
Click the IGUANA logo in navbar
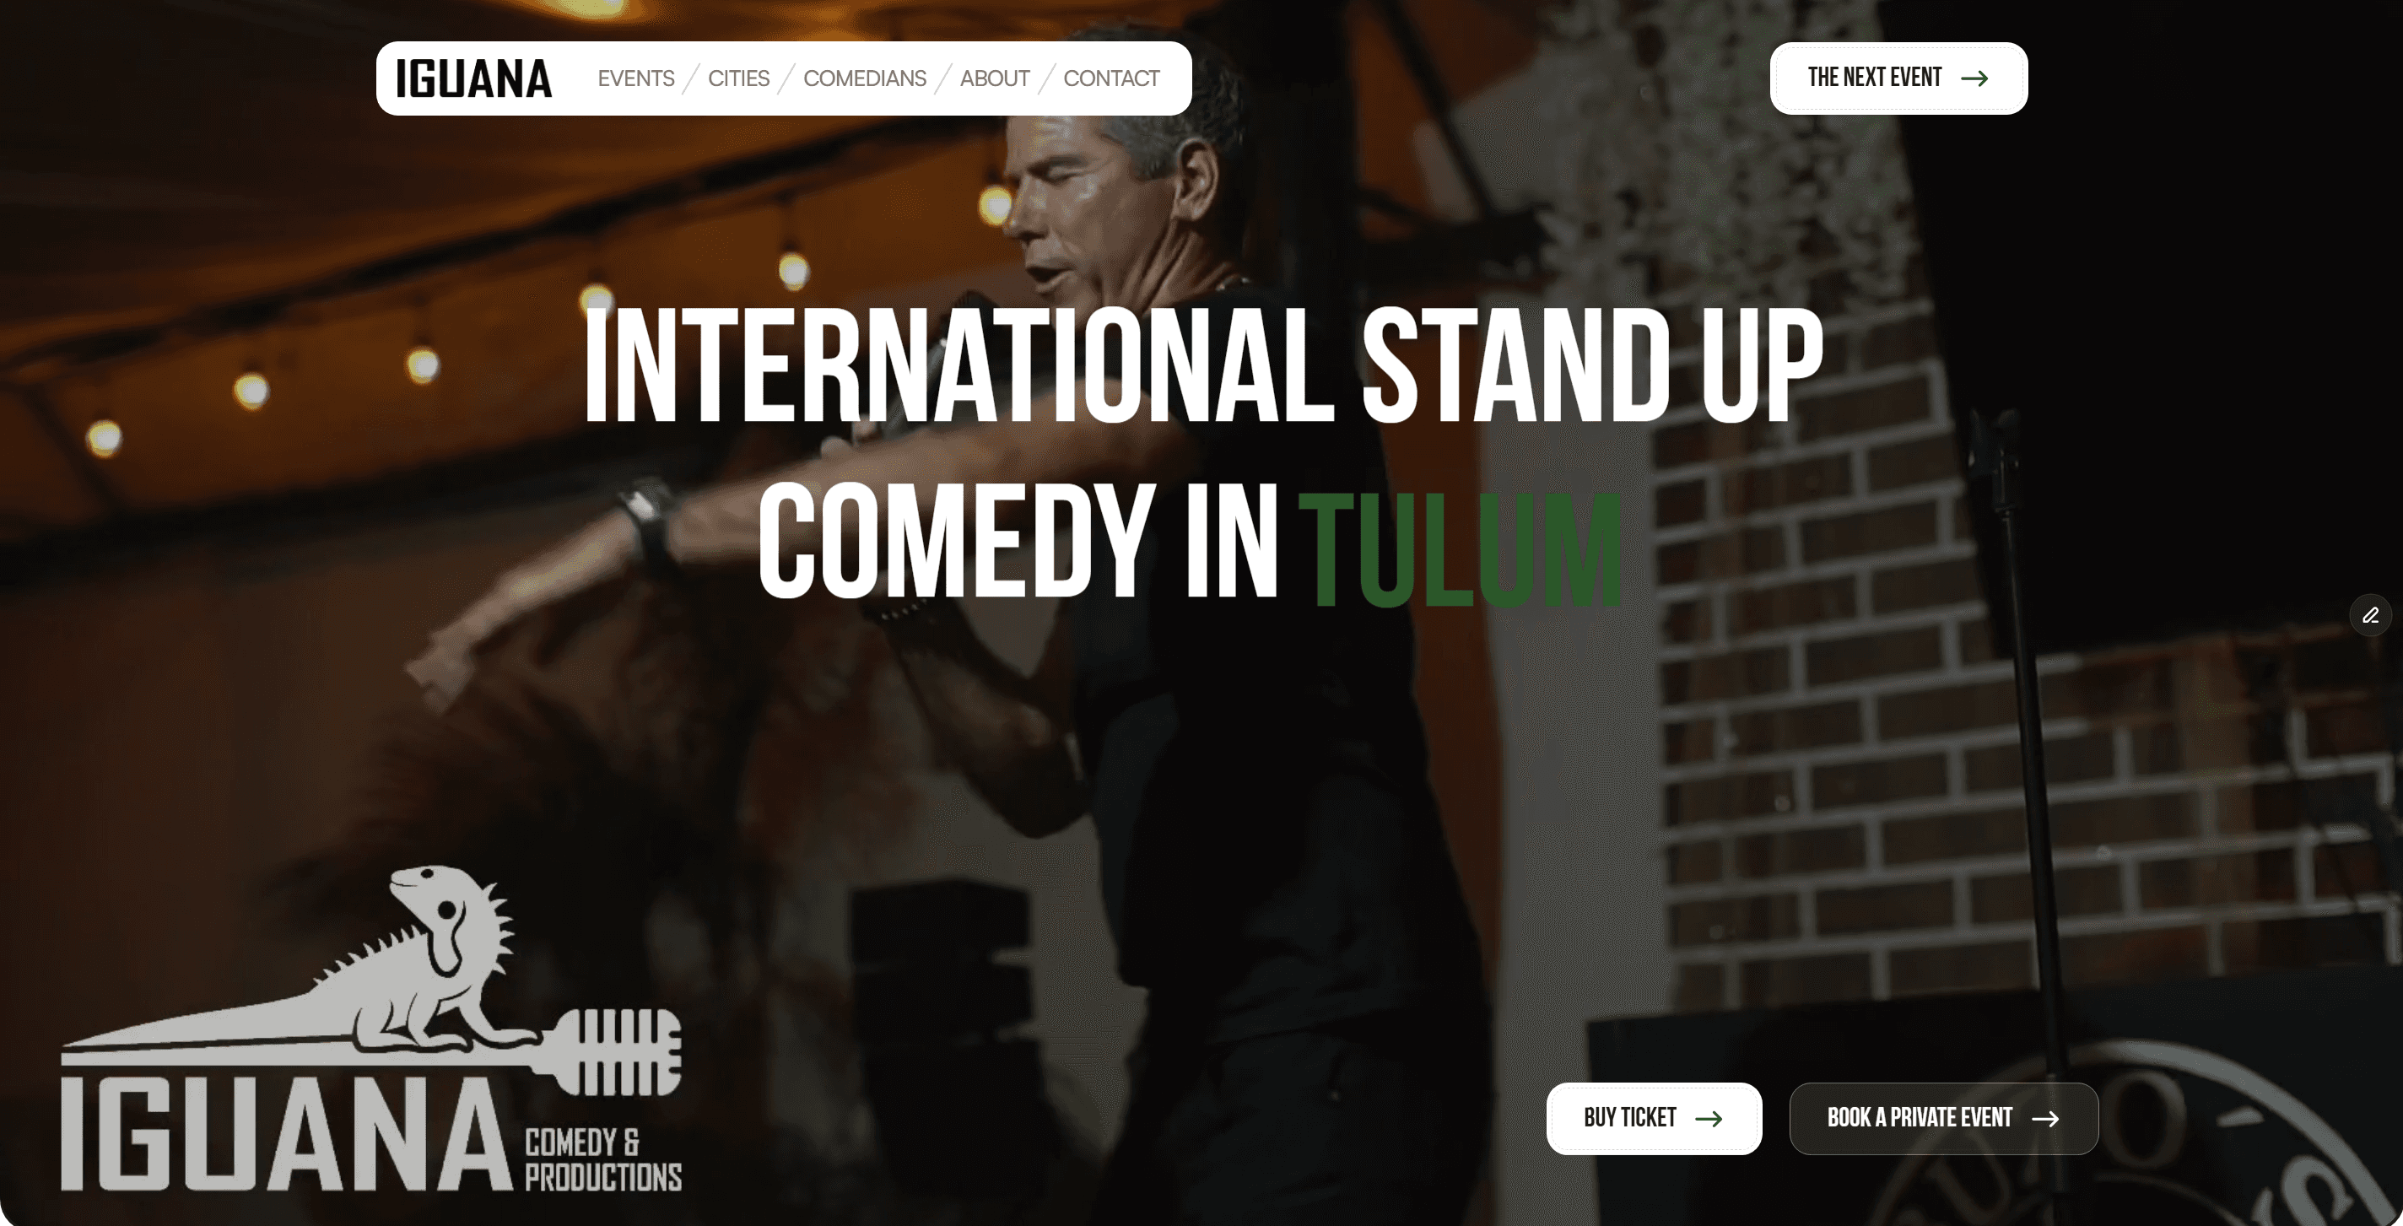pos(473,78)
